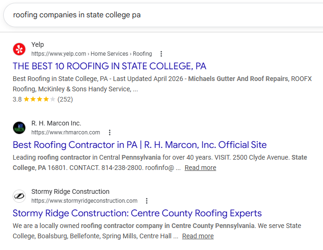Expand 'Read more' under R. H. Marcon snippet
The image size is (323, 250).
click(200, 168)
